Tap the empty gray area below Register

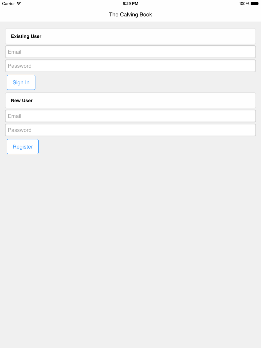[x=130, y=235]
